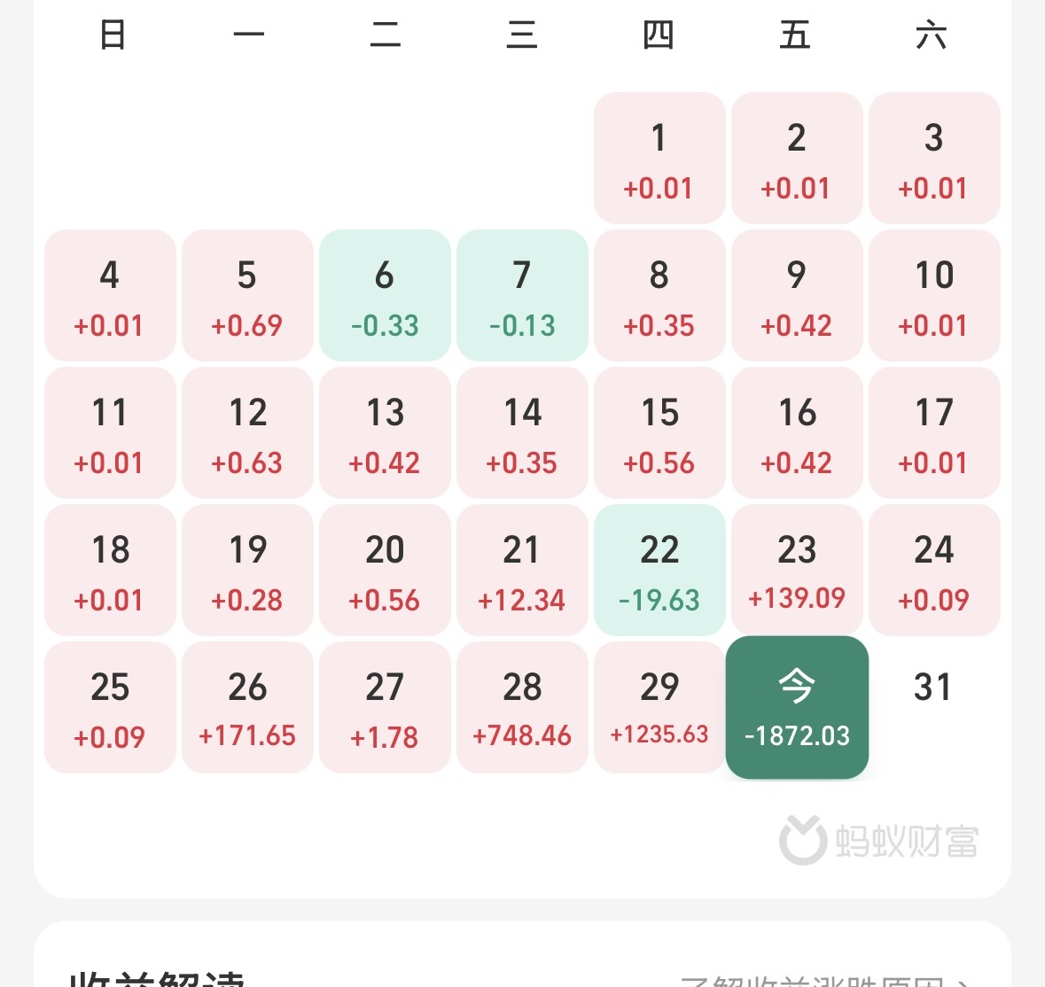
Task: Select day 25 showing +0.09
Action: point(110,708)
